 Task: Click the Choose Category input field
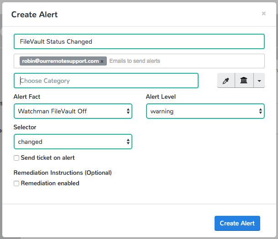(x=106, y=81)
